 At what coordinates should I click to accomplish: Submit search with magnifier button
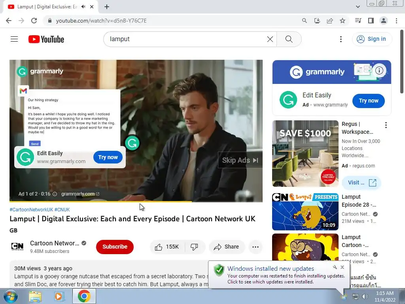click(289, 39)
